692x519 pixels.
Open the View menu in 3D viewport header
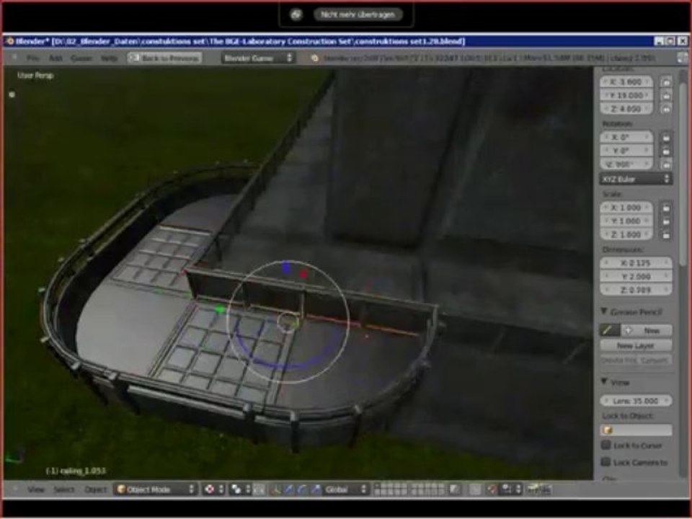[x=36, y=489]
